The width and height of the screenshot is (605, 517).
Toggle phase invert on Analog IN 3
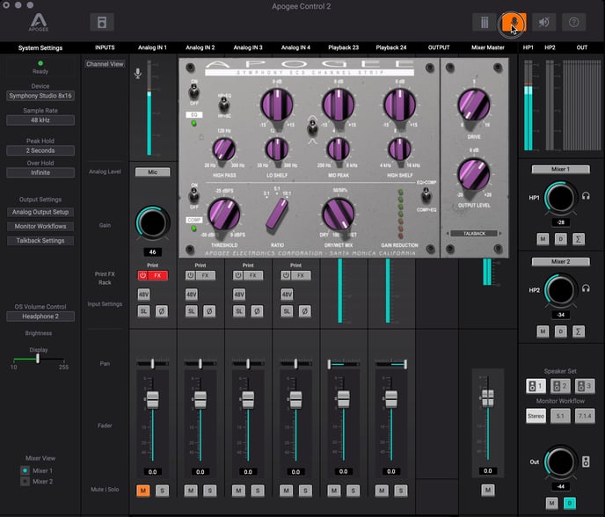pyautogui.click(x=258, y=310)
